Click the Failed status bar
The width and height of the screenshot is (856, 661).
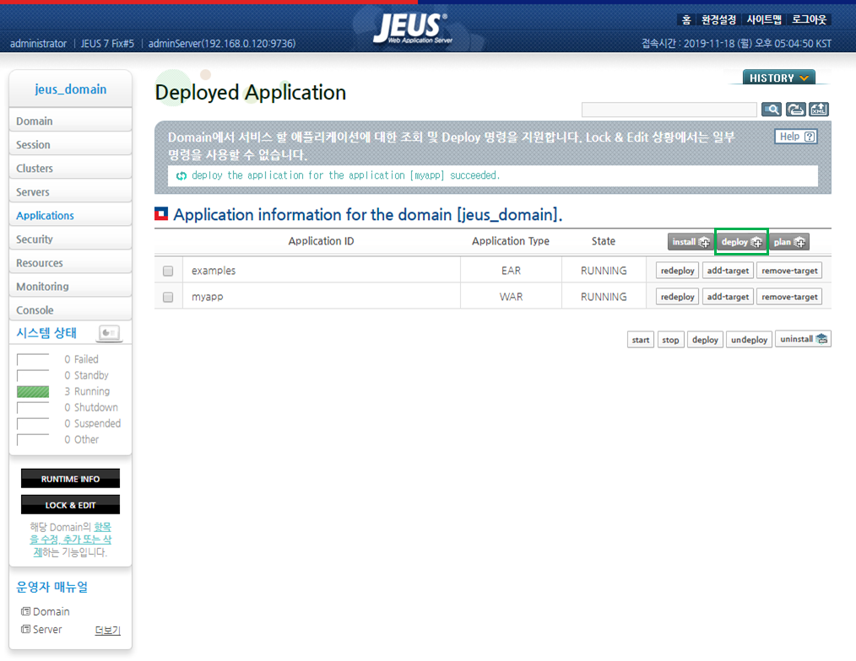[x=33, y=359]
